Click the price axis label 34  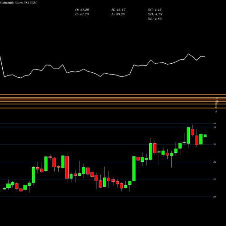tap(215, 162)
